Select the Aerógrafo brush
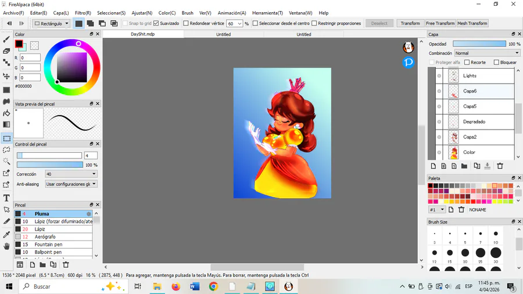 pos(53,236)
